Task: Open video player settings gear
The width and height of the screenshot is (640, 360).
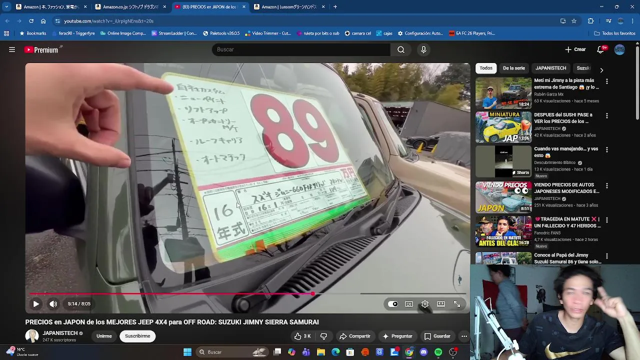Action: pos(425,304)
